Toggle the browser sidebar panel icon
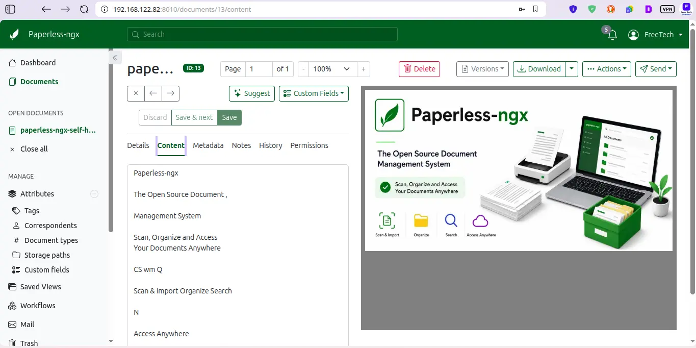This screenshot has width=696, height=348. tap(10, 9)
